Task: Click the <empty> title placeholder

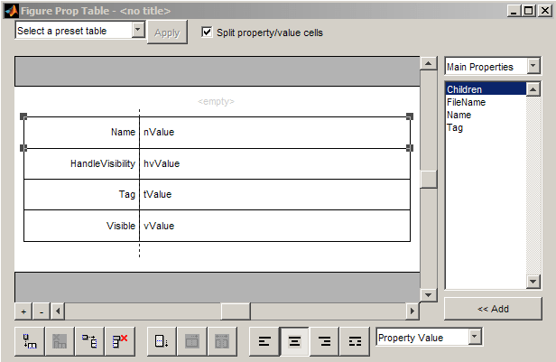Action: (x=216, y=101)
